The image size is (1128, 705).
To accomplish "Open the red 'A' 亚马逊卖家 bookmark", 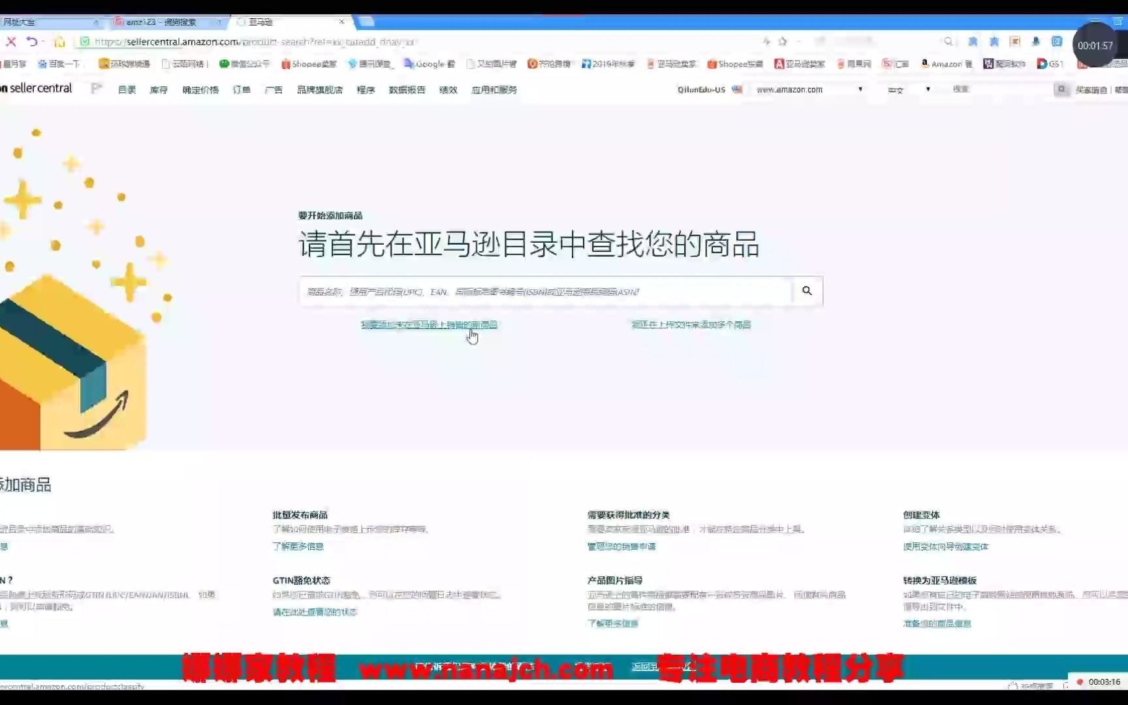I will pos(800,64).
